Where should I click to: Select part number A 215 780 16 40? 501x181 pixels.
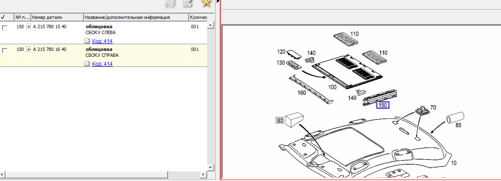click(x=50, y=49)
